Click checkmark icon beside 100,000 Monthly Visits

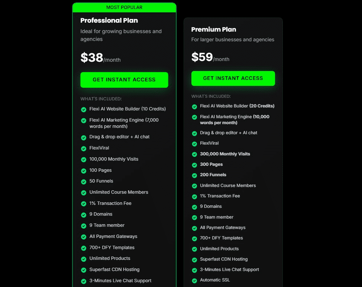(x=84, y=159)
